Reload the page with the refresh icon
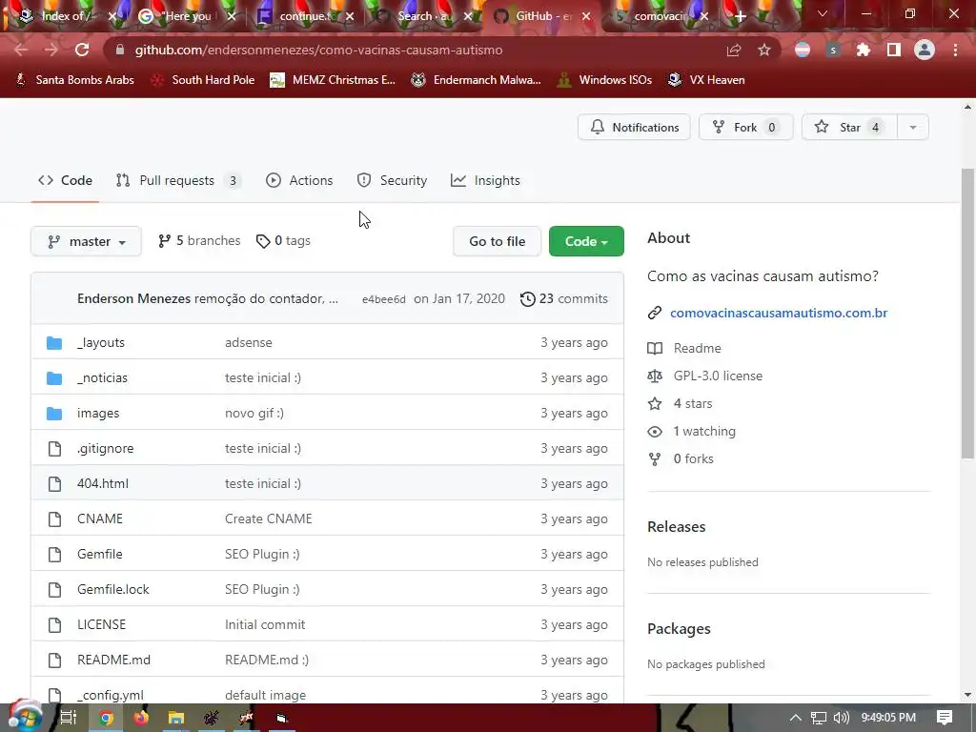This screenshot has height=732, width=976. 82,50
